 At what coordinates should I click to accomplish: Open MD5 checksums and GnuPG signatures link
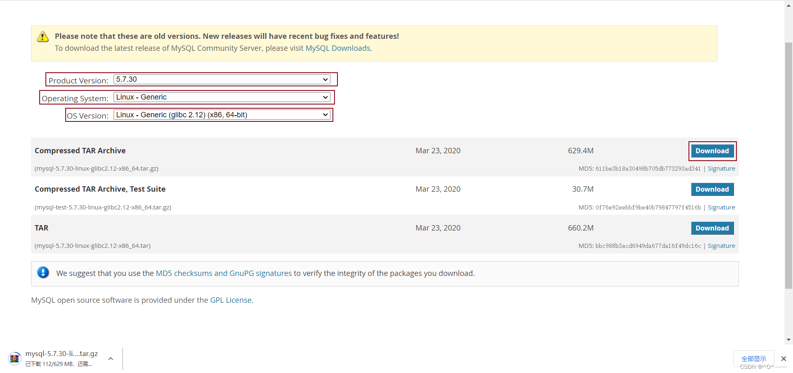223,273
